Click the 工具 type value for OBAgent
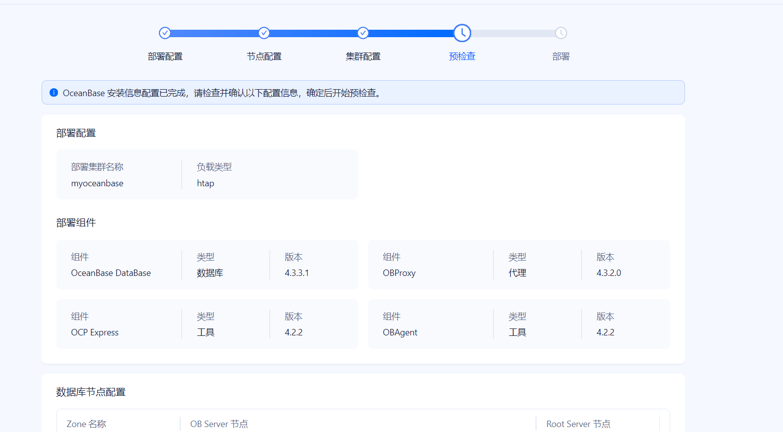Image resolution: width=783 pixels, height=432 pixels. 517,332
